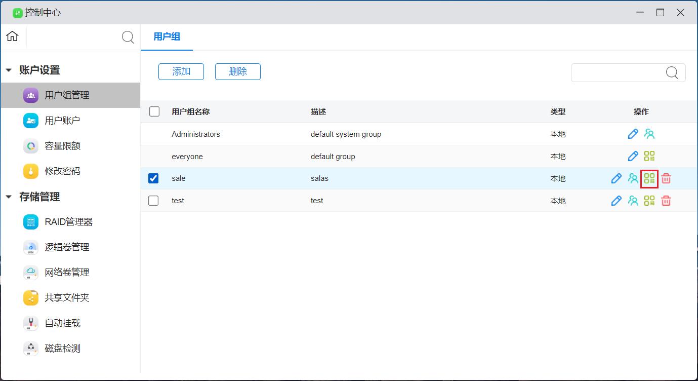
Task: Open members icon for test group
Action: 633,201
